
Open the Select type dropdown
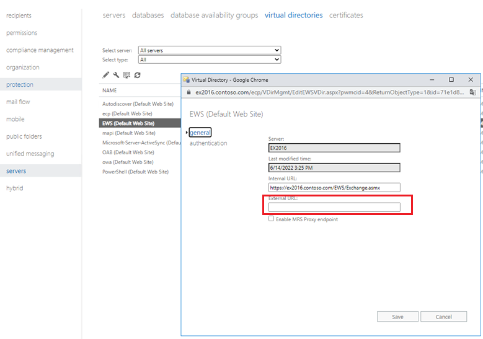point(210,59)
